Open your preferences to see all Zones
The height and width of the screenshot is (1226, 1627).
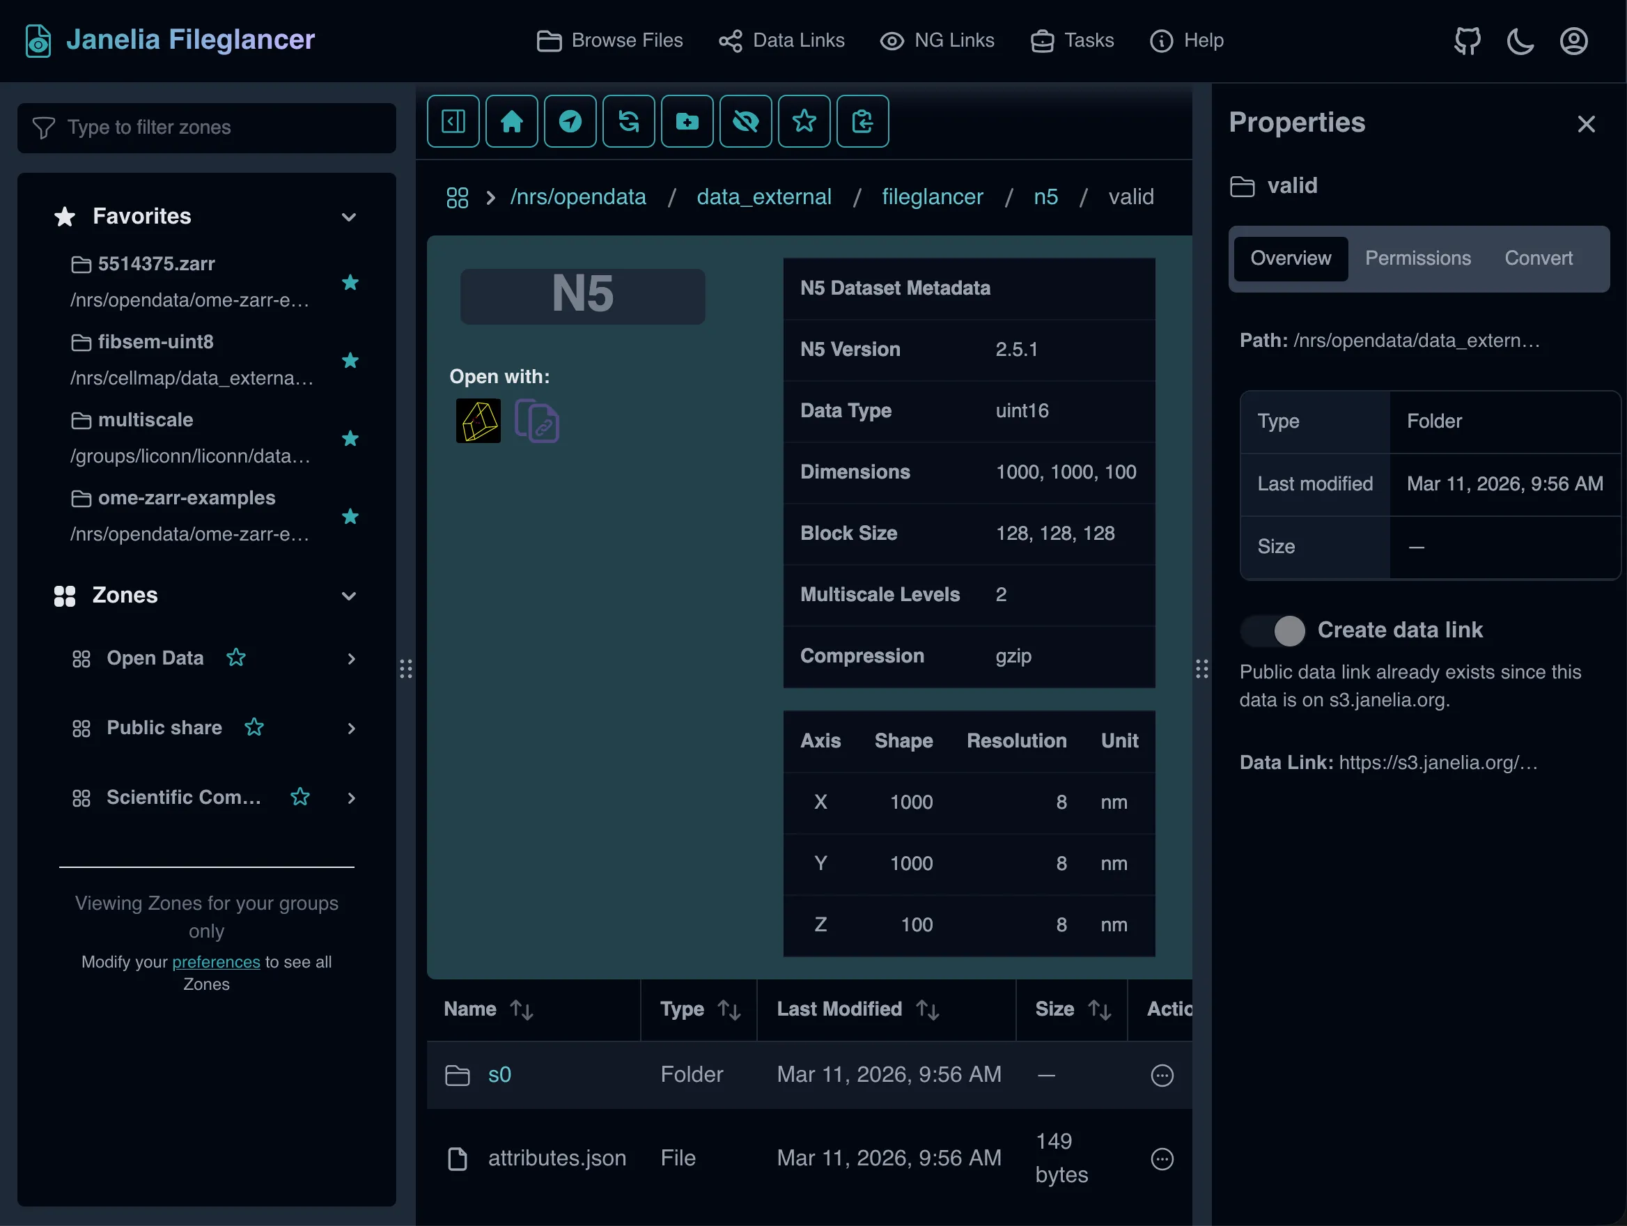(215, 961)
